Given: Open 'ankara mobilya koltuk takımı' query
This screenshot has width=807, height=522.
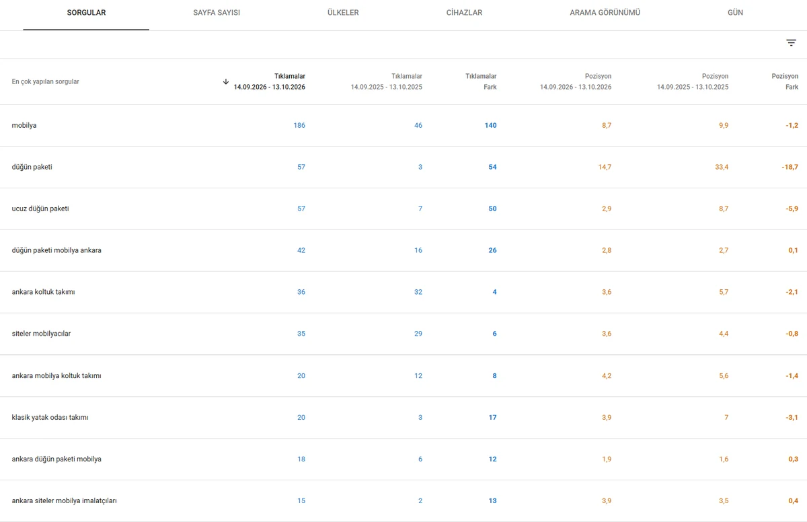Looking at the screenshot, I should (56, 375).
